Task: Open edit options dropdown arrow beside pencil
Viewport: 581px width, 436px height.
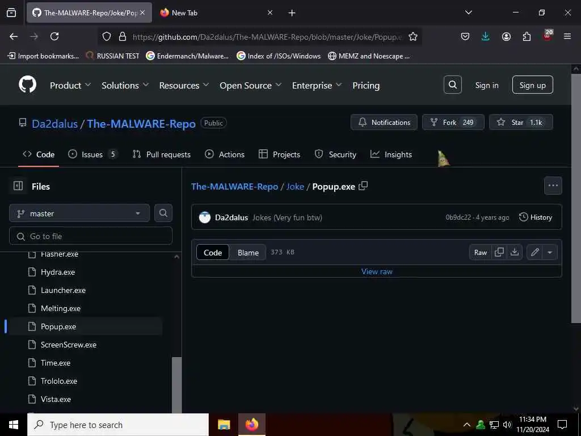Action: point(550,252)
